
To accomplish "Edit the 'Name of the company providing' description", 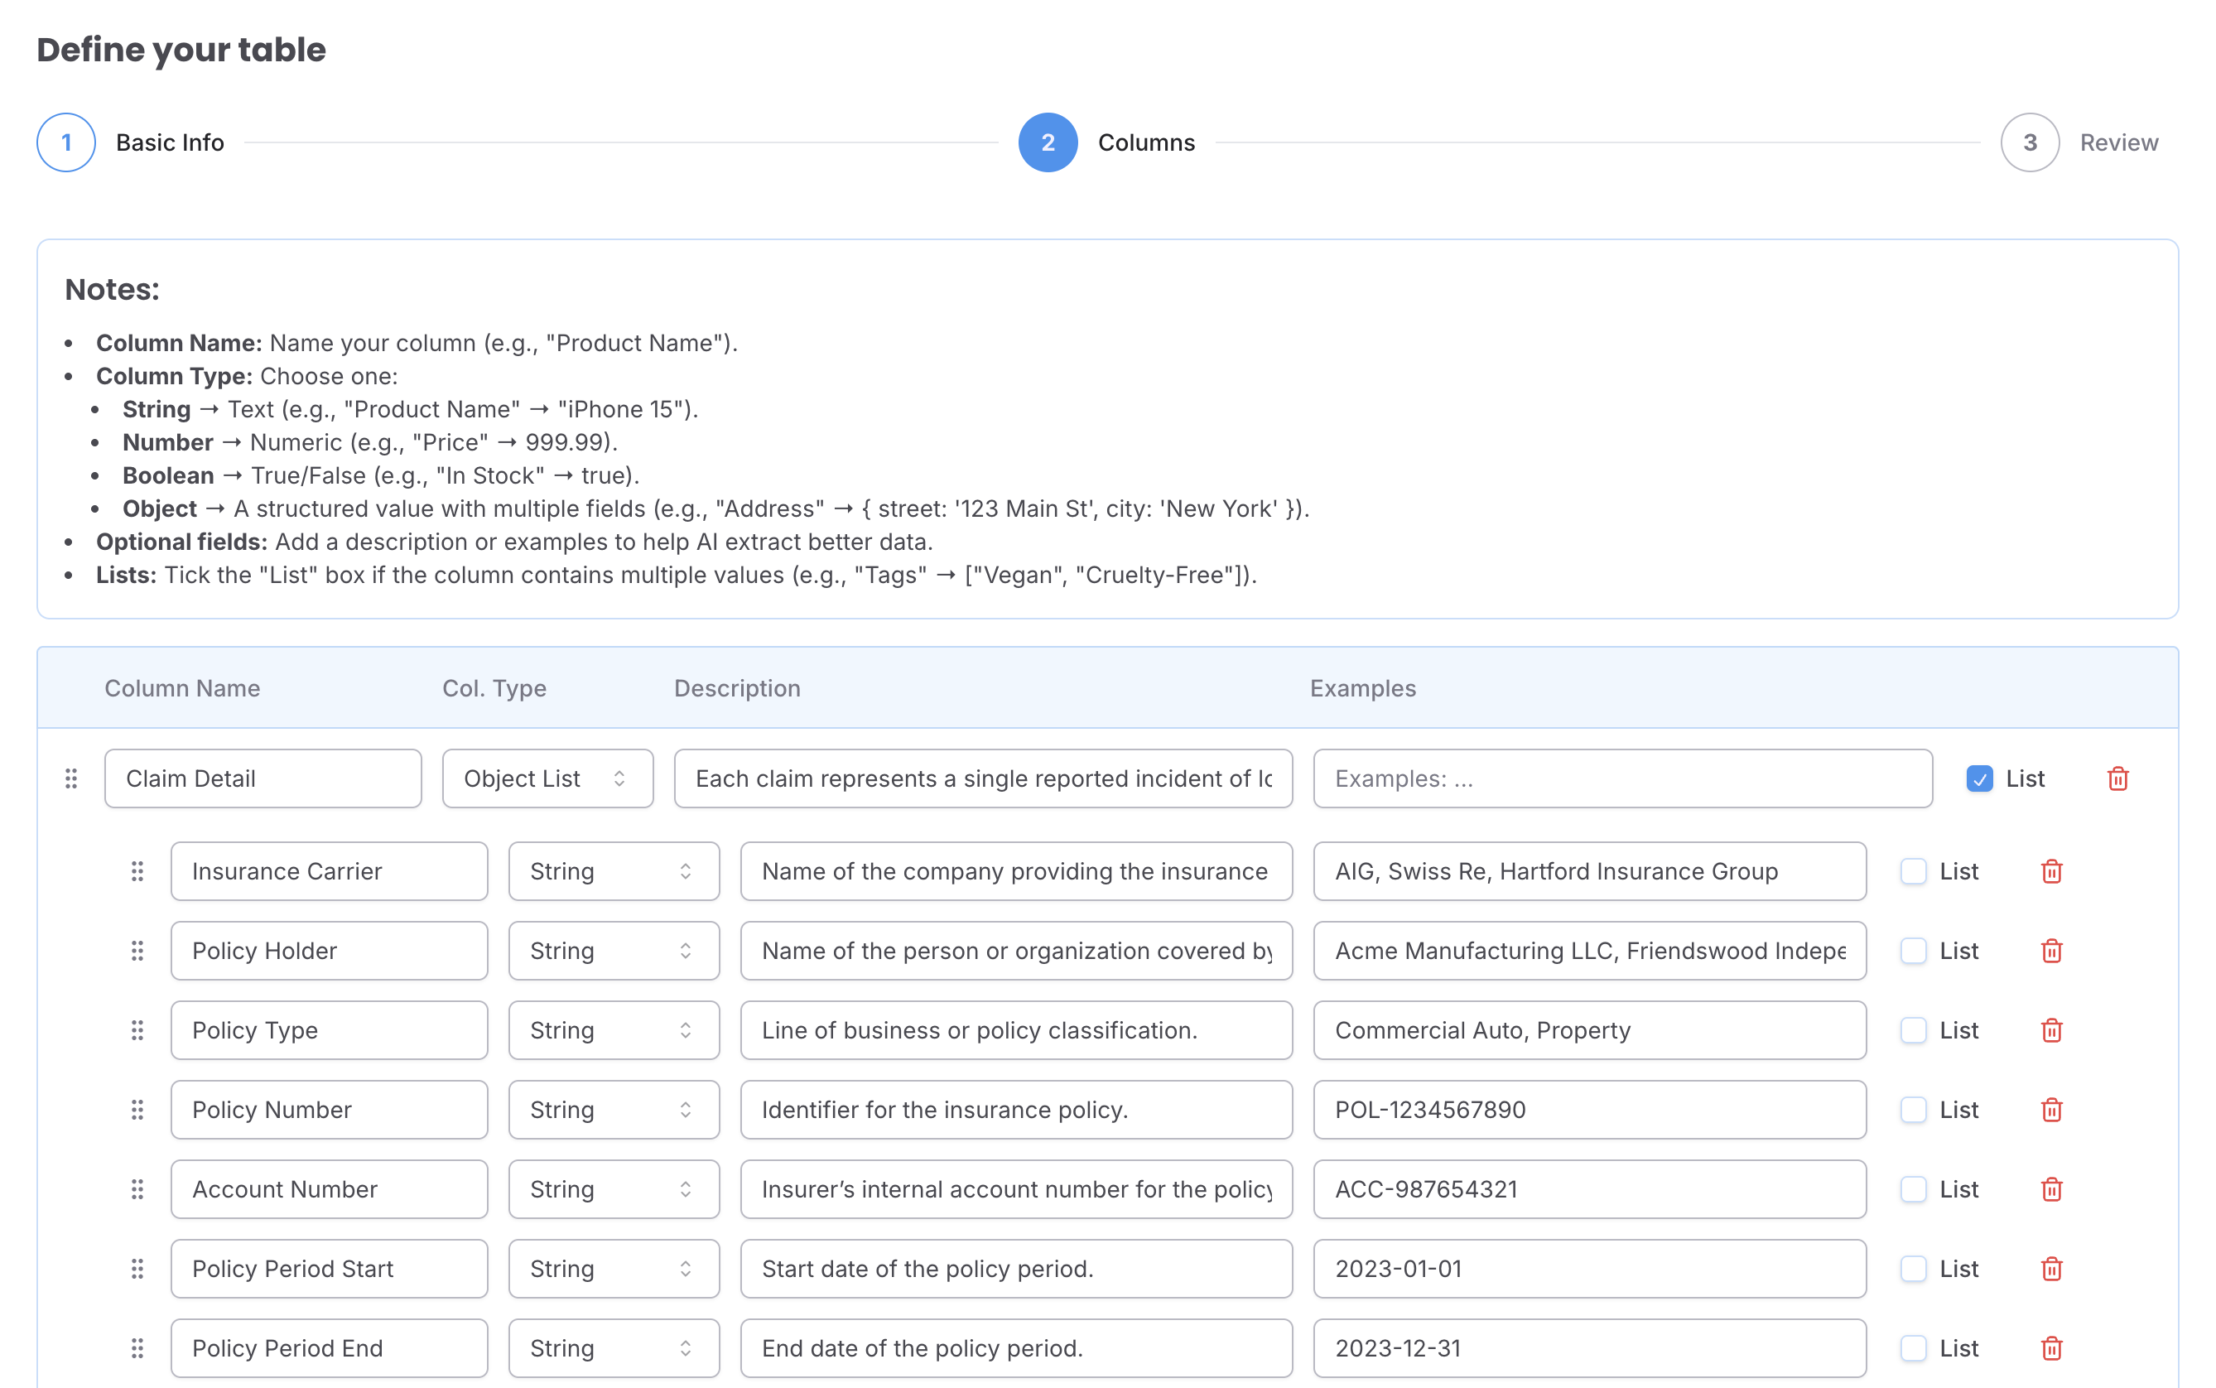I will pyautogui.click(x=1016, y=871).
